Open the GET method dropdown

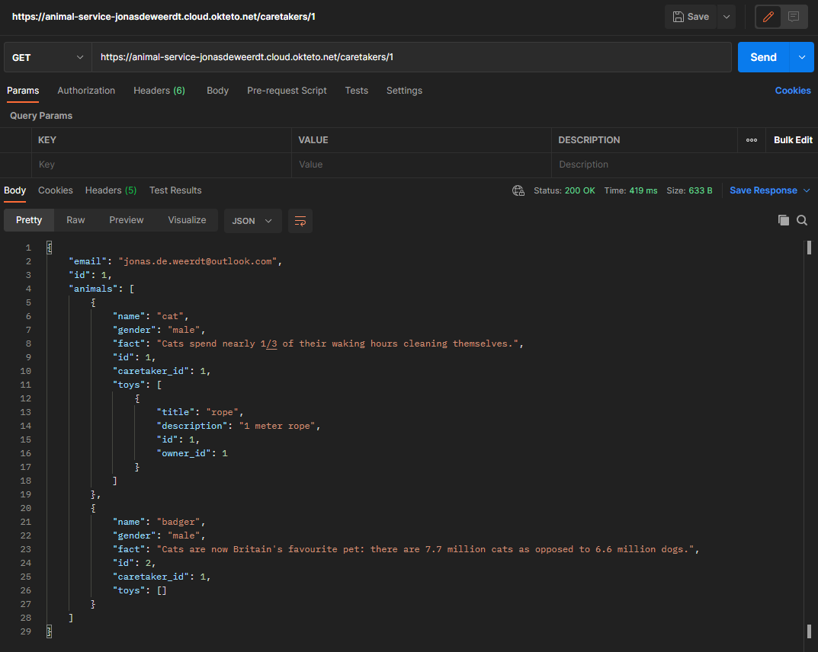(47, 57)
